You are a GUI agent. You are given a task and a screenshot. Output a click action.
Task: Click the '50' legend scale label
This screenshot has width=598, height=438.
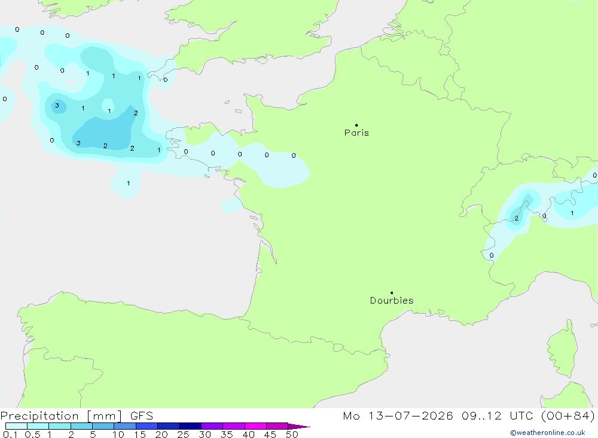pyautogui.click(x=292, y=434)
